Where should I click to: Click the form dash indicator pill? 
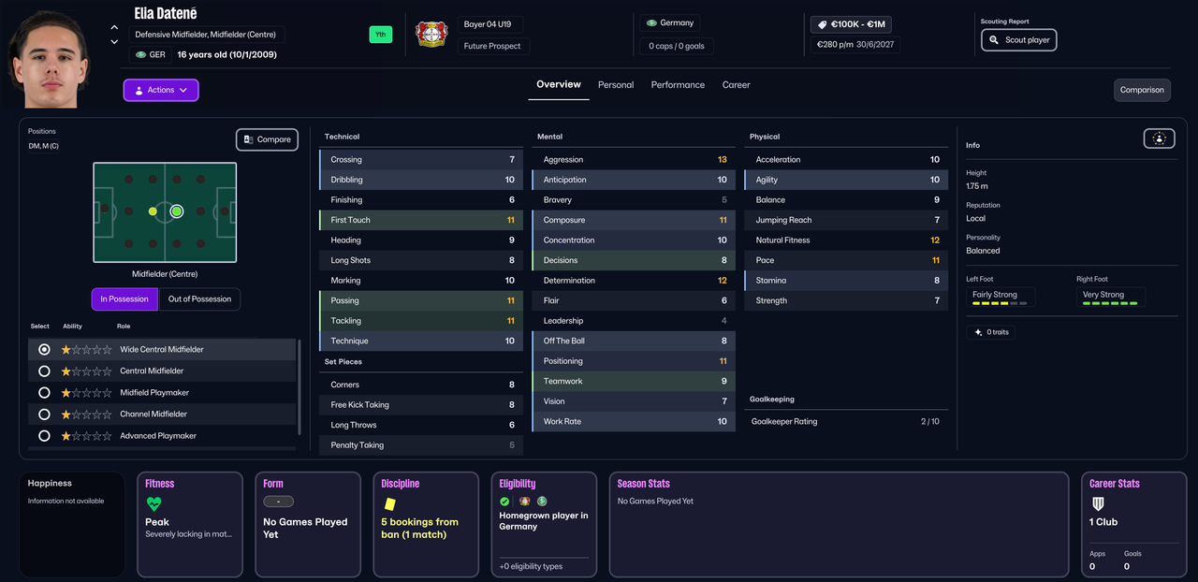click(x=278, y=502)
